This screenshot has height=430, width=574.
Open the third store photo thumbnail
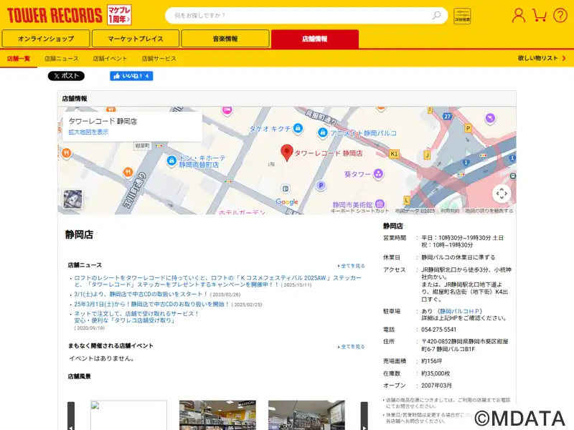[306, 415]
